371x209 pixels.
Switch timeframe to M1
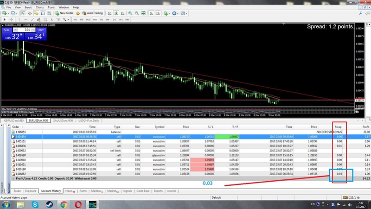75,19
